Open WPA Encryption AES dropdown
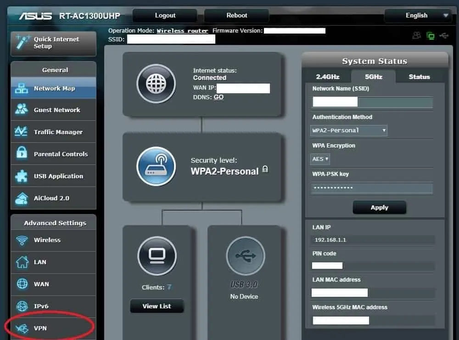Screen dimensions: 459x340 pos(320,159)
